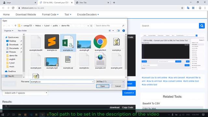Viewport: 208px width, 117px height.
Task: Click the website Search input field
Action: click(170, 26)
